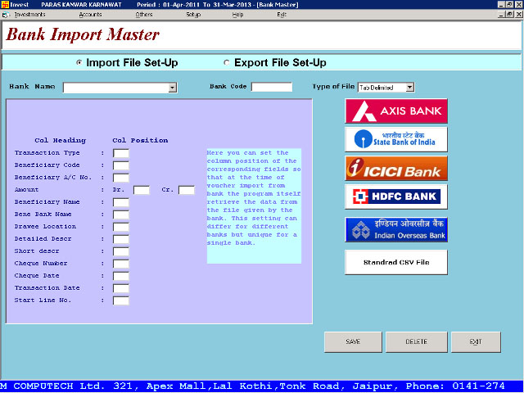Screen dimensions: 524x393
Task: Select Import File Set-Up radio button
Action: click(79, 63)
